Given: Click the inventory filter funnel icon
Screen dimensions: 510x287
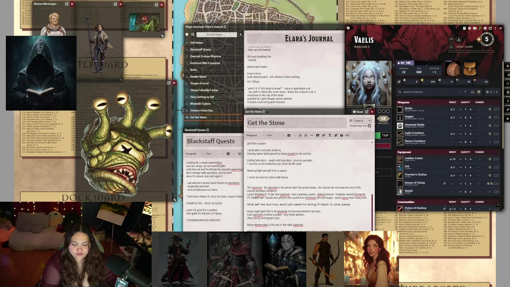Looking at the screenshot, I should (x=465, y=92).
